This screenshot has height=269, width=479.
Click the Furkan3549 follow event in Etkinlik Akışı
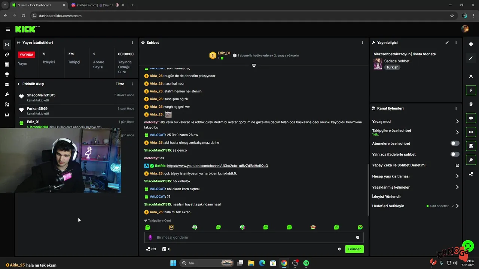(x=77, y=111)
